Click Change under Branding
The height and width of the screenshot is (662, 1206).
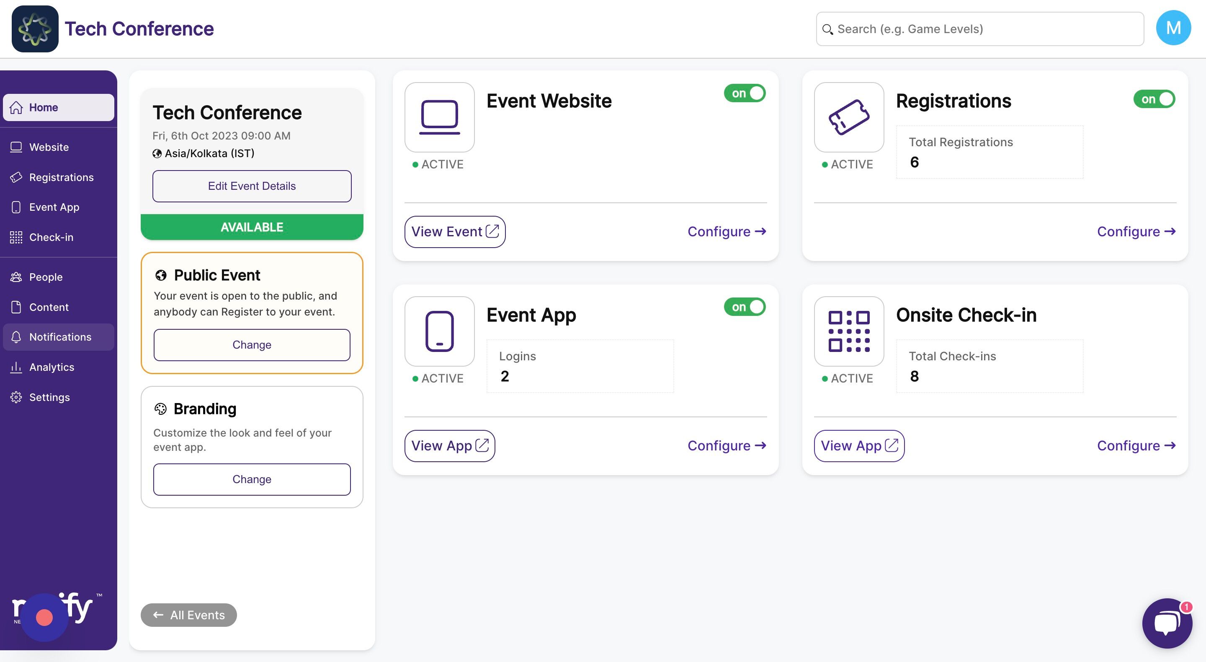[x=251, y=479]
